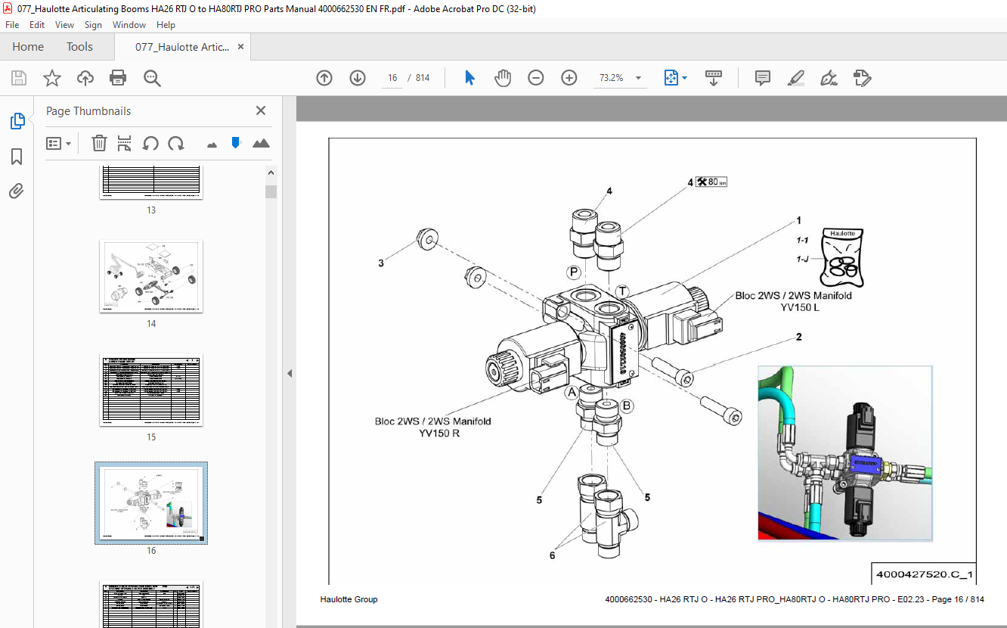1007x628 pixels.
Task: Open the Help menu
Action: pos(166,25)
